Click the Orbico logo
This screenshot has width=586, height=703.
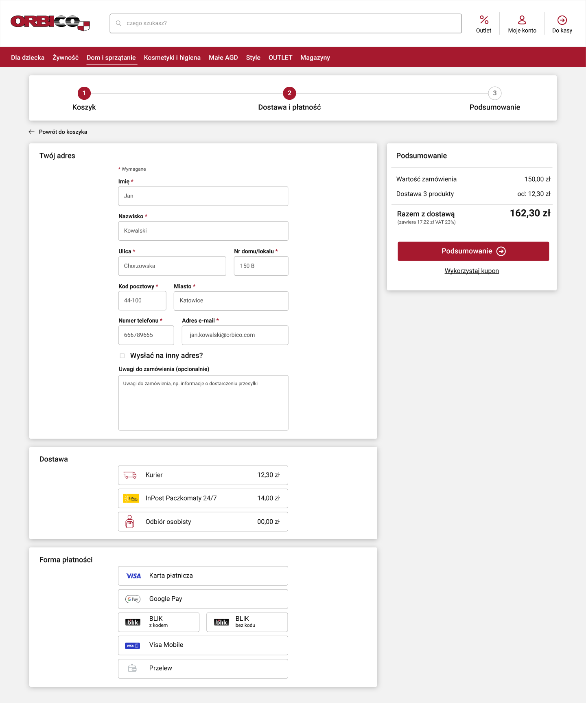point(50,23)
